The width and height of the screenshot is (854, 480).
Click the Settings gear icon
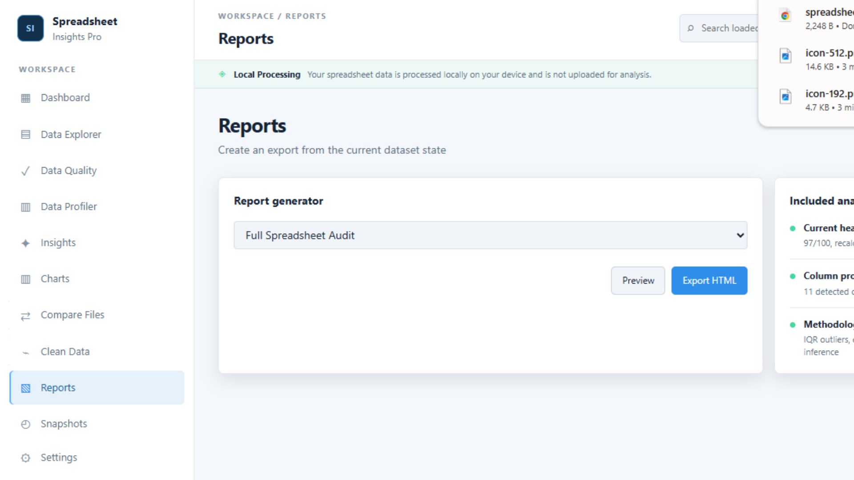coord(26,458)
